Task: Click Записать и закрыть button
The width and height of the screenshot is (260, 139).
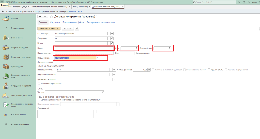Action: pyautogui.click(x=49, y=28)
